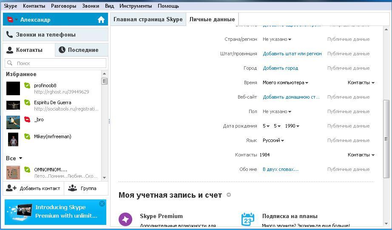This screenshot has height=230, width=392.
Task: Click Добавить штат или регион link
Action: [292, 54]
